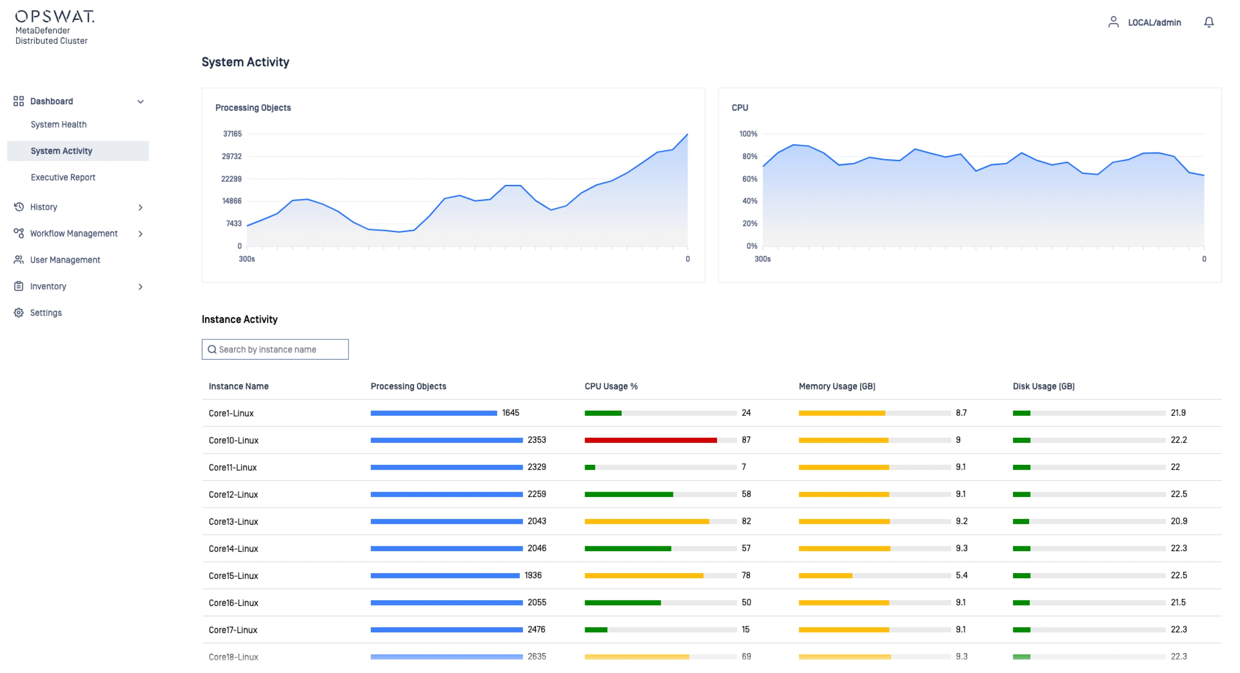Click the Workflow Management icon

click(x=18, y=234)
